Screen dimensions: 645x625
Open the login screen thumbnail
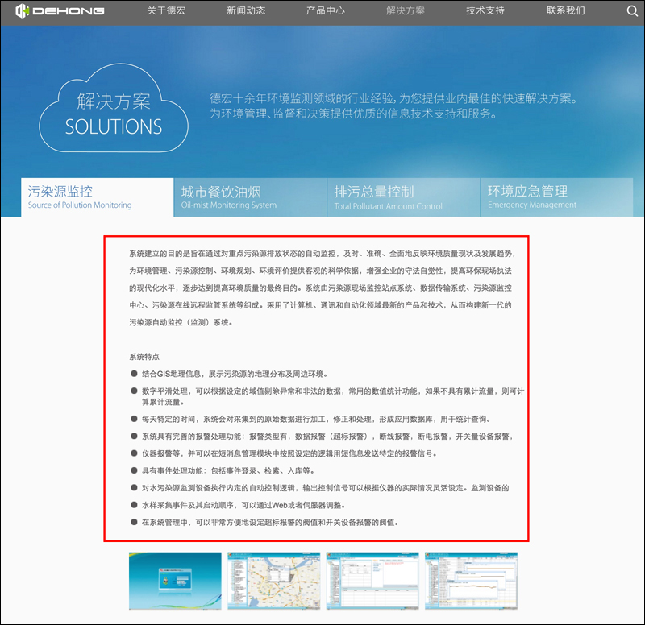tap(175, 581)
